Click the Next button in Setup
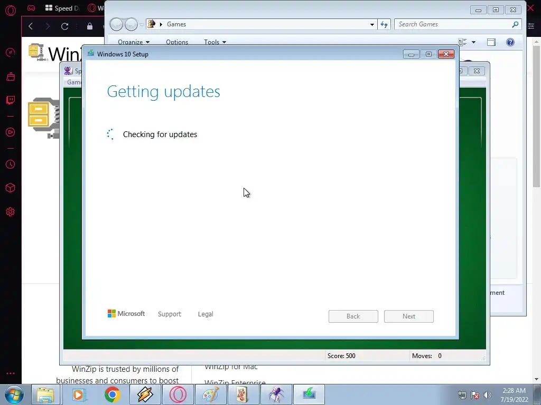This screenshot has width=541, height=405. click(x=409, y=316)
